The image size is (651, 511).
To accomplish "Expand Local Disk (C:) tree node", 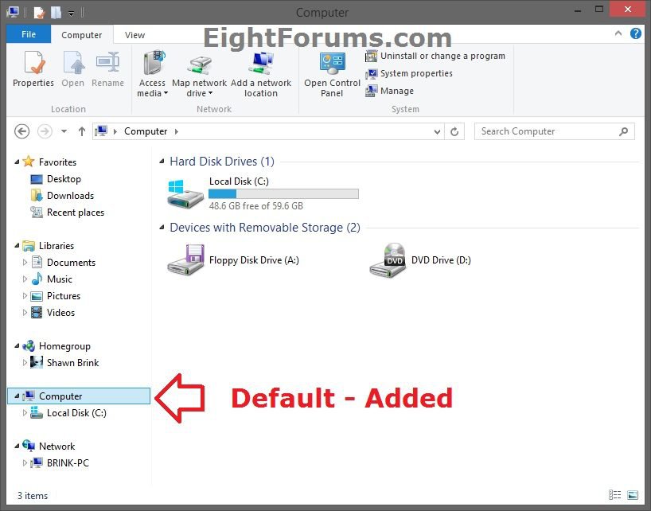I will 25,412.
